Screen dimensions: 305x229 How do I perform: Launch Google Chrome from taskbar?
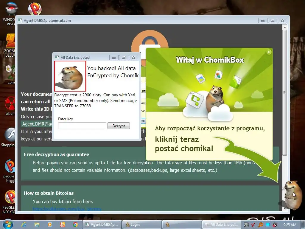point(75,225)
